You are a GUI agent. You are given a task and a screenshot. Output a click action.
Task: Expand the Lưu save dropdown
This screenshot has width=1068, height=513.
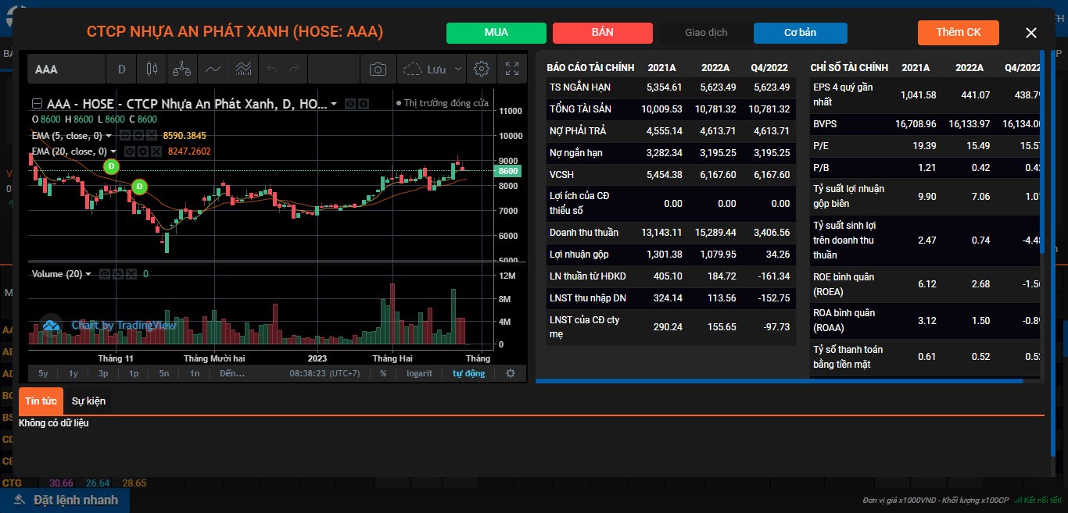(x=458, y=69)
